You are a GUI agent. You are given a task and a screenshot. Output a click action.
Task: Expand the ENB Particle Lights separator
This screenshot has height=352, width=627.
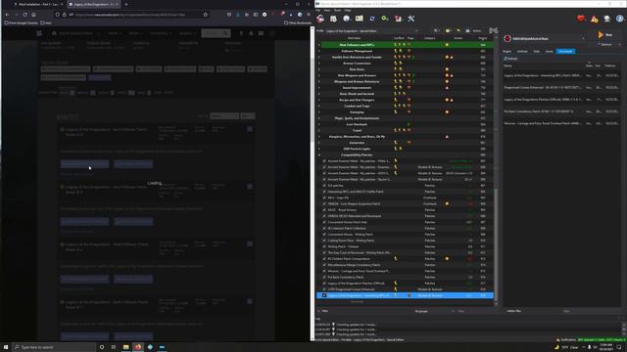[x=319, y=149]
